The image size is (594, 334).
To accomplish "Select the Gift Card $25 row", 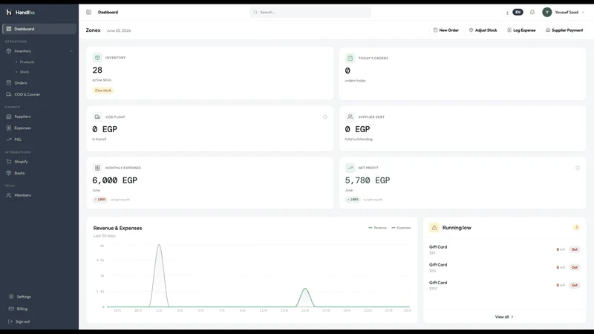I will tap(505, 249).
